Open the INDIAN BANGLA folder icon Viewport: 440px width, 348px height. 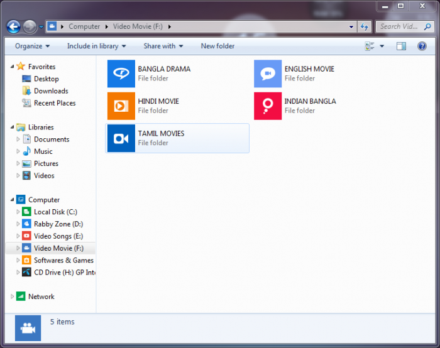click(268, 106)
